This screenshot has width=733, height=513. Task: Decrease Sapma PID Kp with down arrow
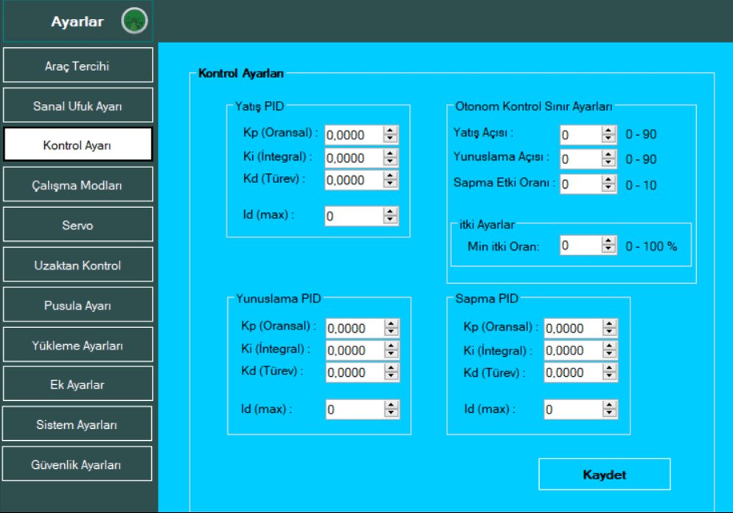point(610,332)
